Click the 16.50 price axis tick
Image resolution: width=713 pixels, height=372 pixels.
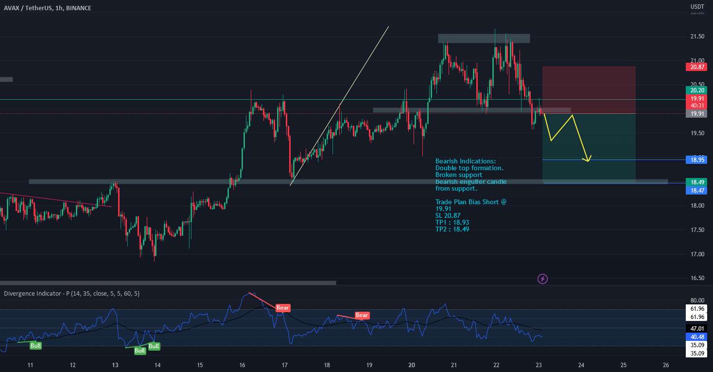(697, 278)
